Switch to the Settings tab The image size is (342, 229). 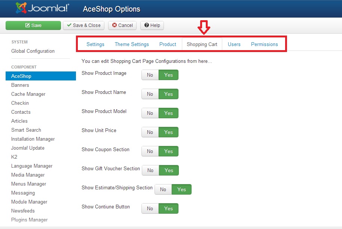(x=95, y=44)
